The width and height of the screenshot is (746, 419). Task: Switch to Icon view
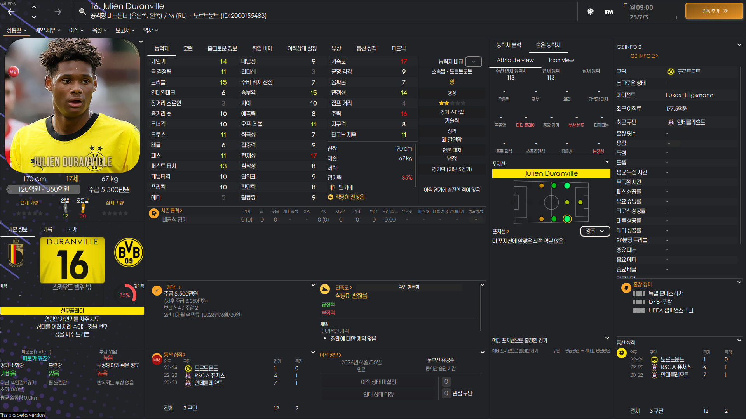(561, 60)
